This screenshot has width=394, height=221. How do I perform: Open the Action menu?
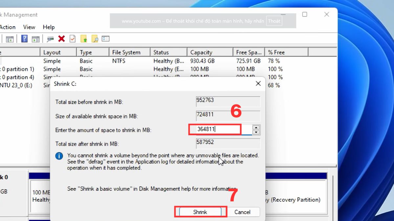click(7, 27)
